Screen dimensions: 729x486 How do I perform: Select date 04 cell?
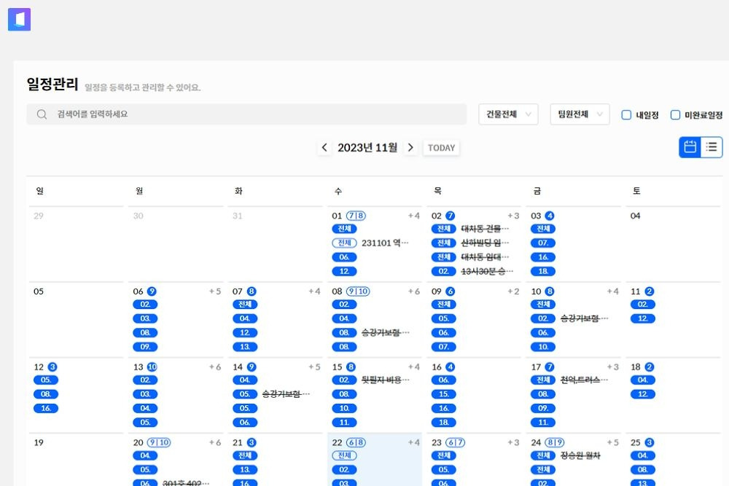(673, 244)
